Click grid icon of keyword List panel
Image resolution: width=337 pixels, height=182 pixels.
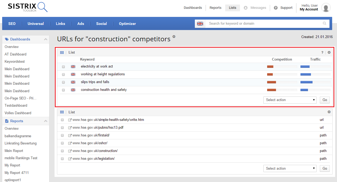[x=62, y=53]
